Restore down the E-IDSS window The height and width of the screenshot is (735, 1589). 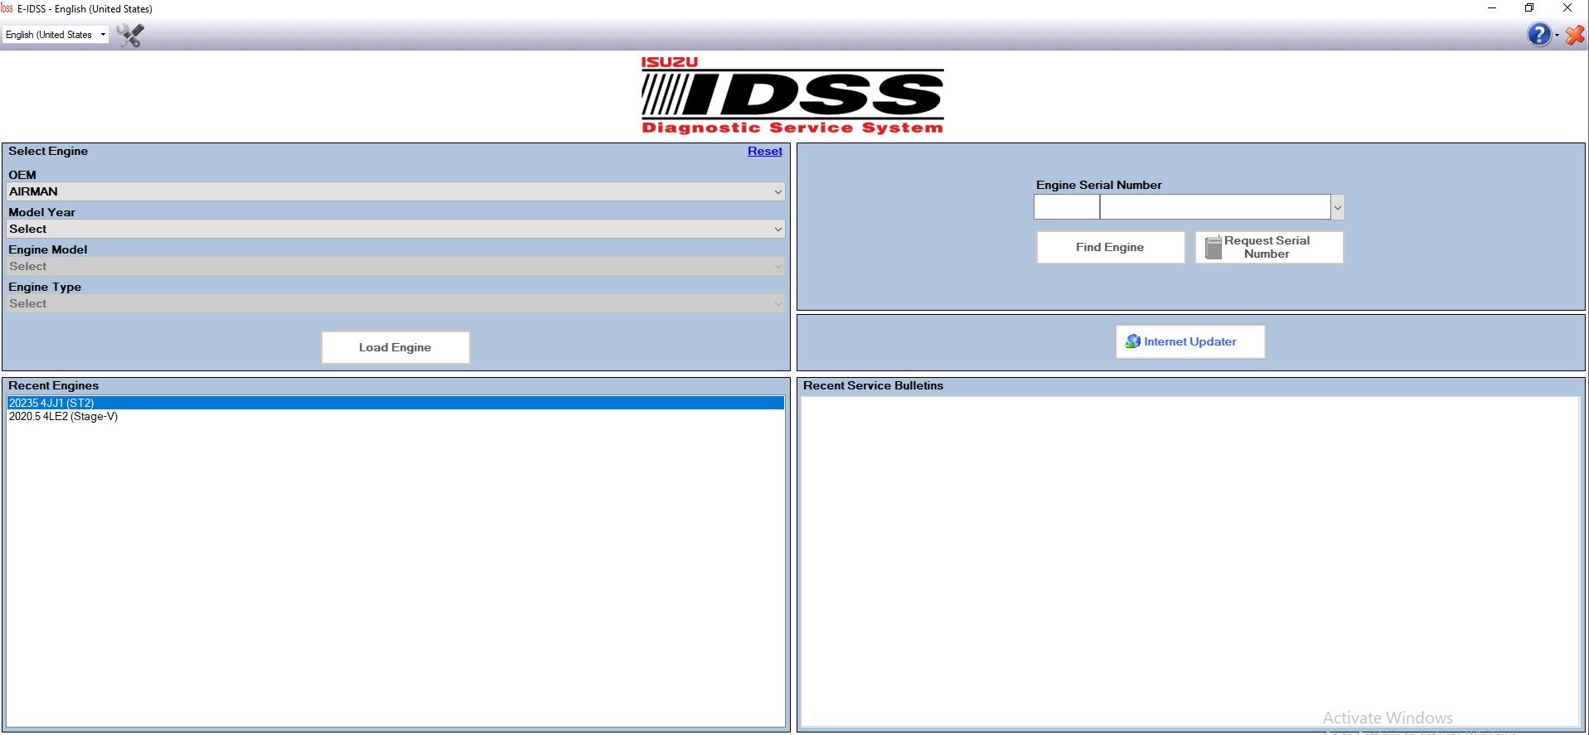(1529, 8)
